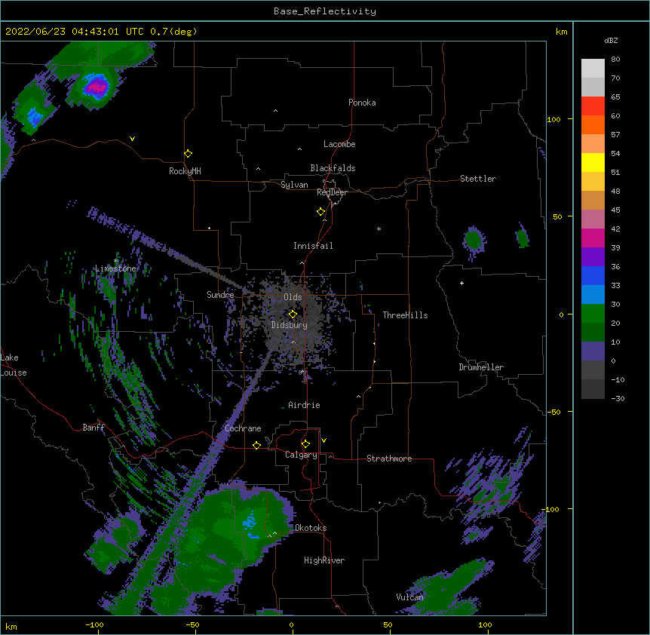Click the Lacombe town label
This screenshot has height=635, width=650.
(x=339, y=144)
